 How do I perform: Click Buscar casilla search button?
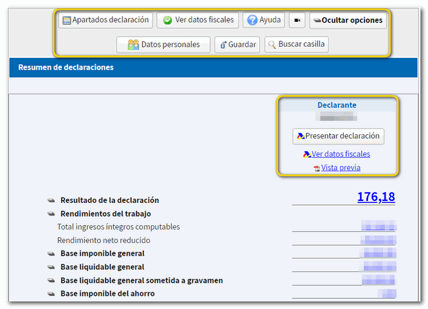296,45
